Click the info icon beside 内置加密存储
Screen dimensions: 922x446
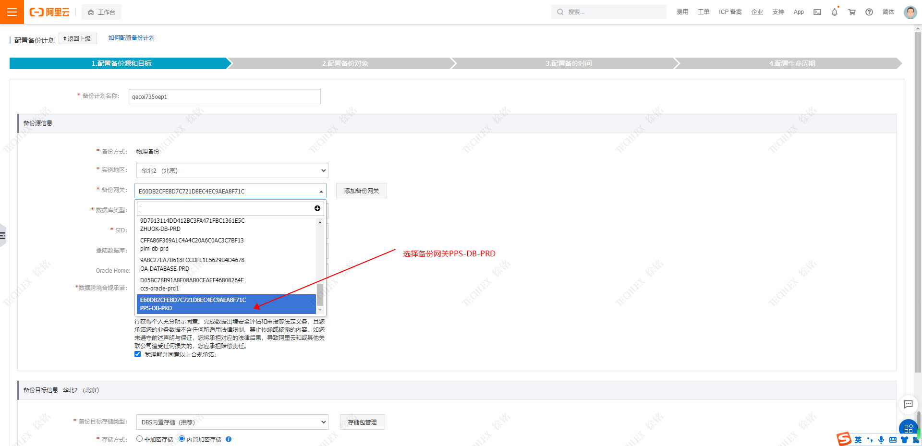(229, 439)
